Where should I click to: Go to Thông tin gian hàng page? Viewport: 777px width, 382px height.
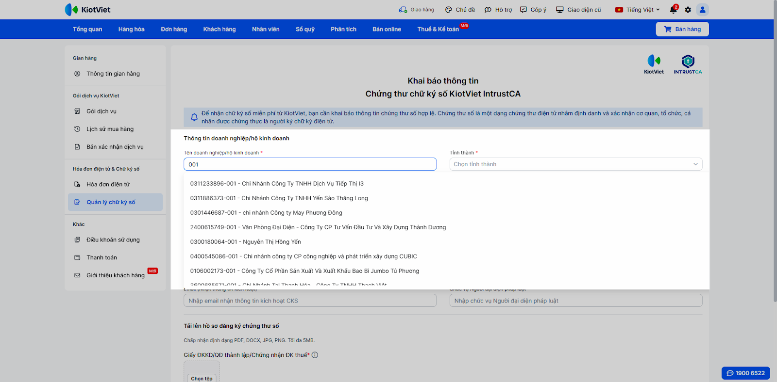point(113,74)
